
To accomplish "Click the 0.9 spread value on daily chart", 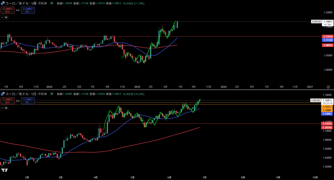I will (18, 101).
